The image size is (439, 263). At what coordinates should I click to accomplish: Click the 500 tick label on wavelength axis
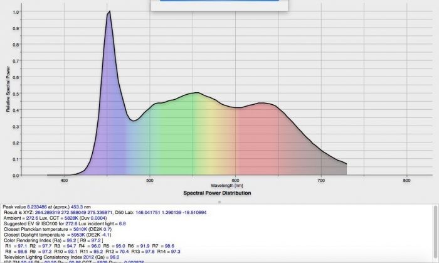pyautogui.click(x=149, y=181)
